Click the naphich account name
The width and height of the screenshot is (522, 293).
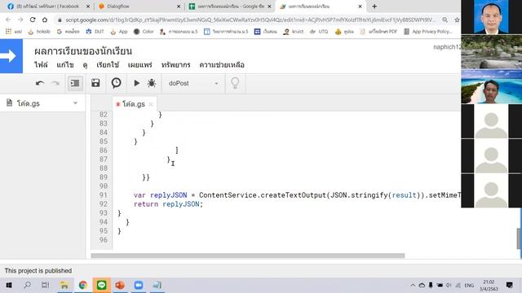447,47
